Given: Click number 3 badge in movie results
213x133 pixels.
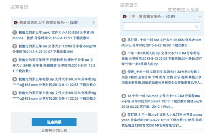Looking at the screenshot, I should pyautogui.click(x=15, y=60).
